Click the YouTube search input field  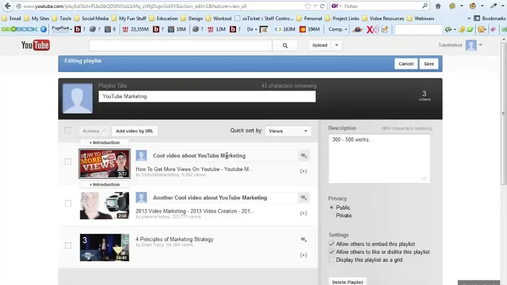click(x=181, y=45)
